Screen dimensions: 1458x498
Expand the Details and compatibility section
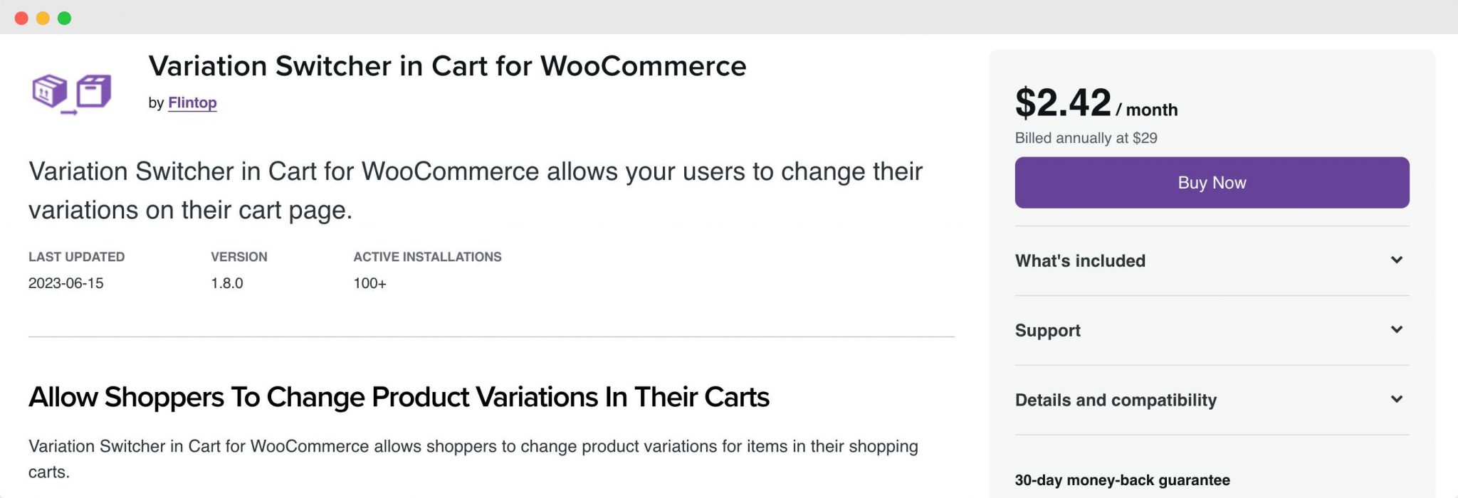click(x=1116, y=400)
